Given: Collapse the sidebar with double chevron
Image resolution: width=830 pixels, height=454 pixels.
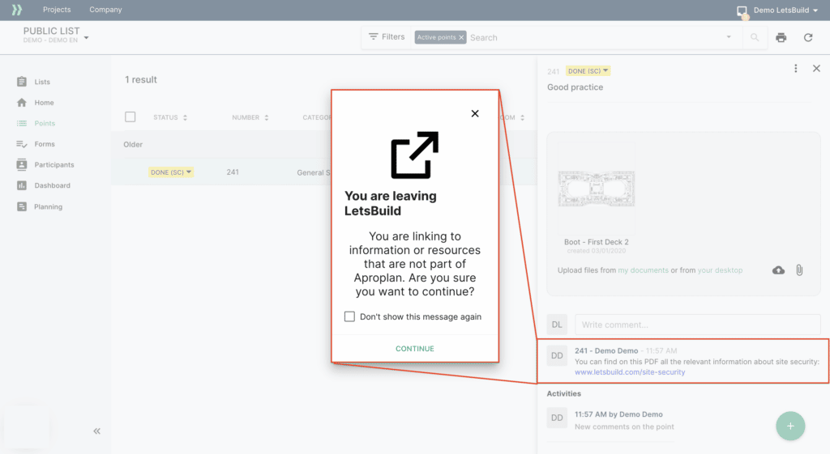Looking at the screenshot, I should coord(96,431).
